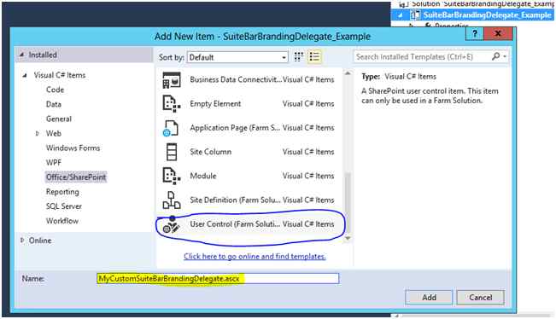Image resolution: width=556 pixels, height=319 pixels.
Task: Select the WPF category
Action: tap(54, 163)
